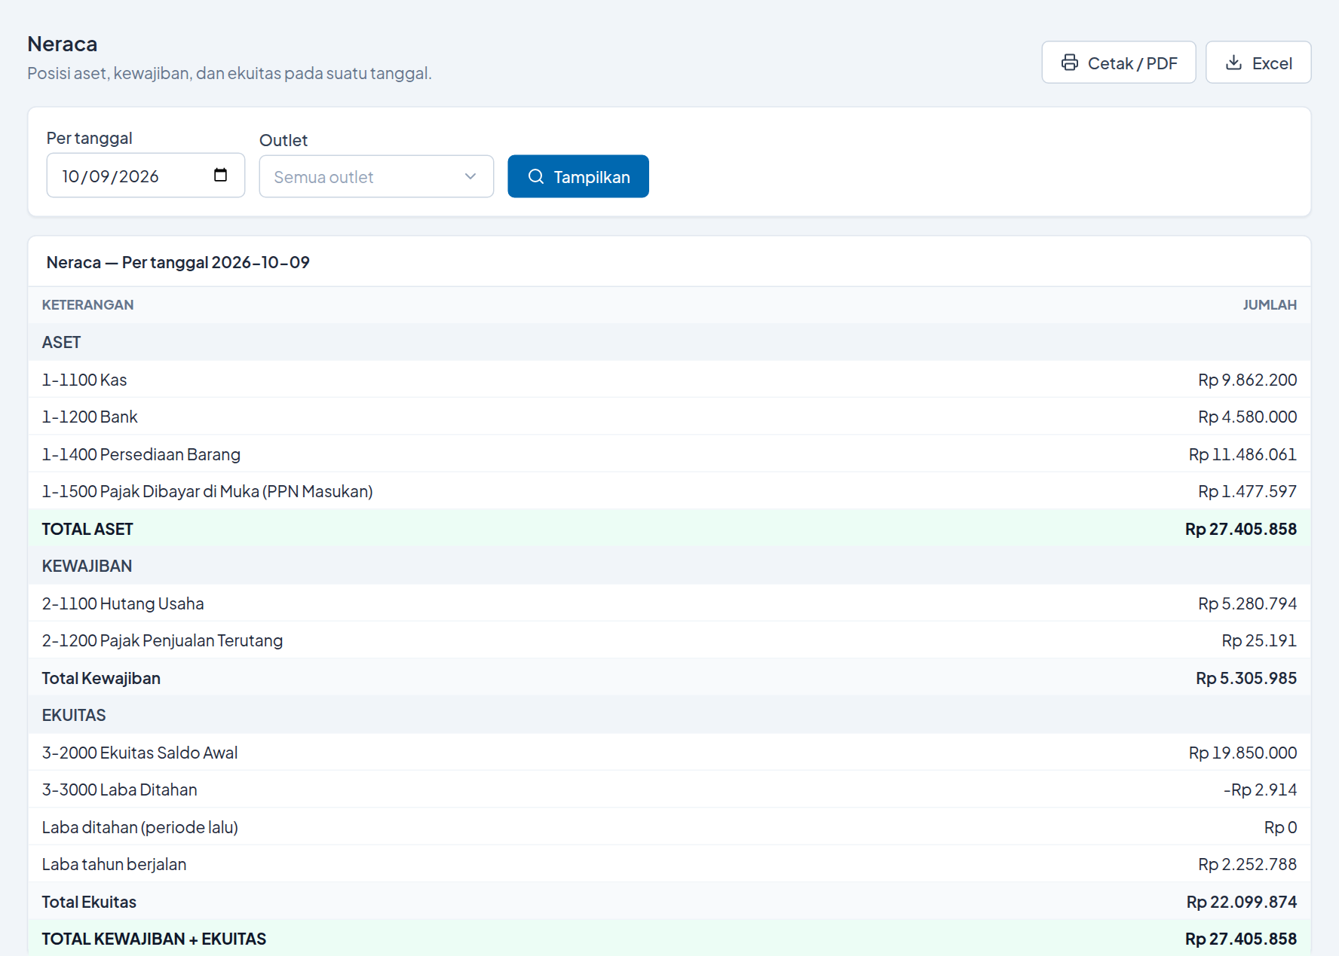Screen dimensions: 1339x956
Task: Click the total aset amount Rp 27.405.858
Action: pos(1240,529)
